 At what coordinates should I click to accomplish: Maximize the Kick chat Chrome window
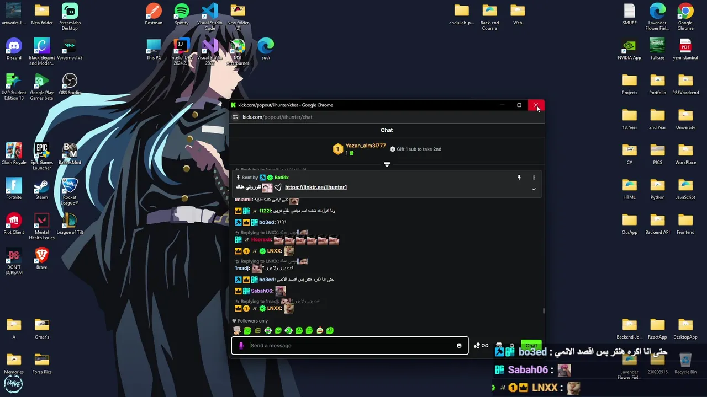[519, 105]
